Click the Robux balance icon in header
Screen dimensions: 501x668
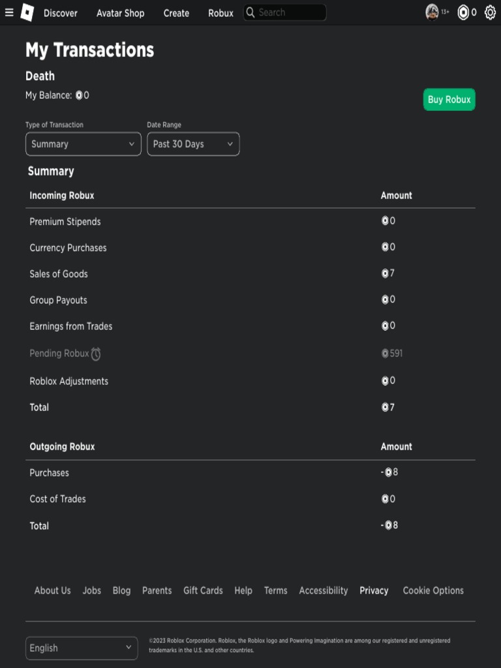point(463,12)
